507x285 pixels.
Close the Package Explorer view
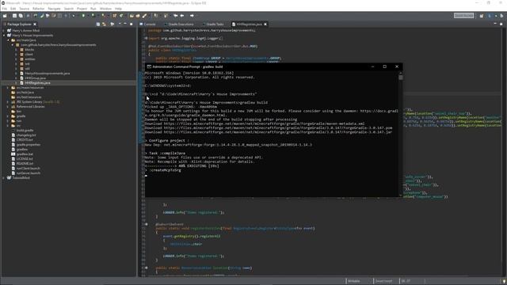pos(35,25)
